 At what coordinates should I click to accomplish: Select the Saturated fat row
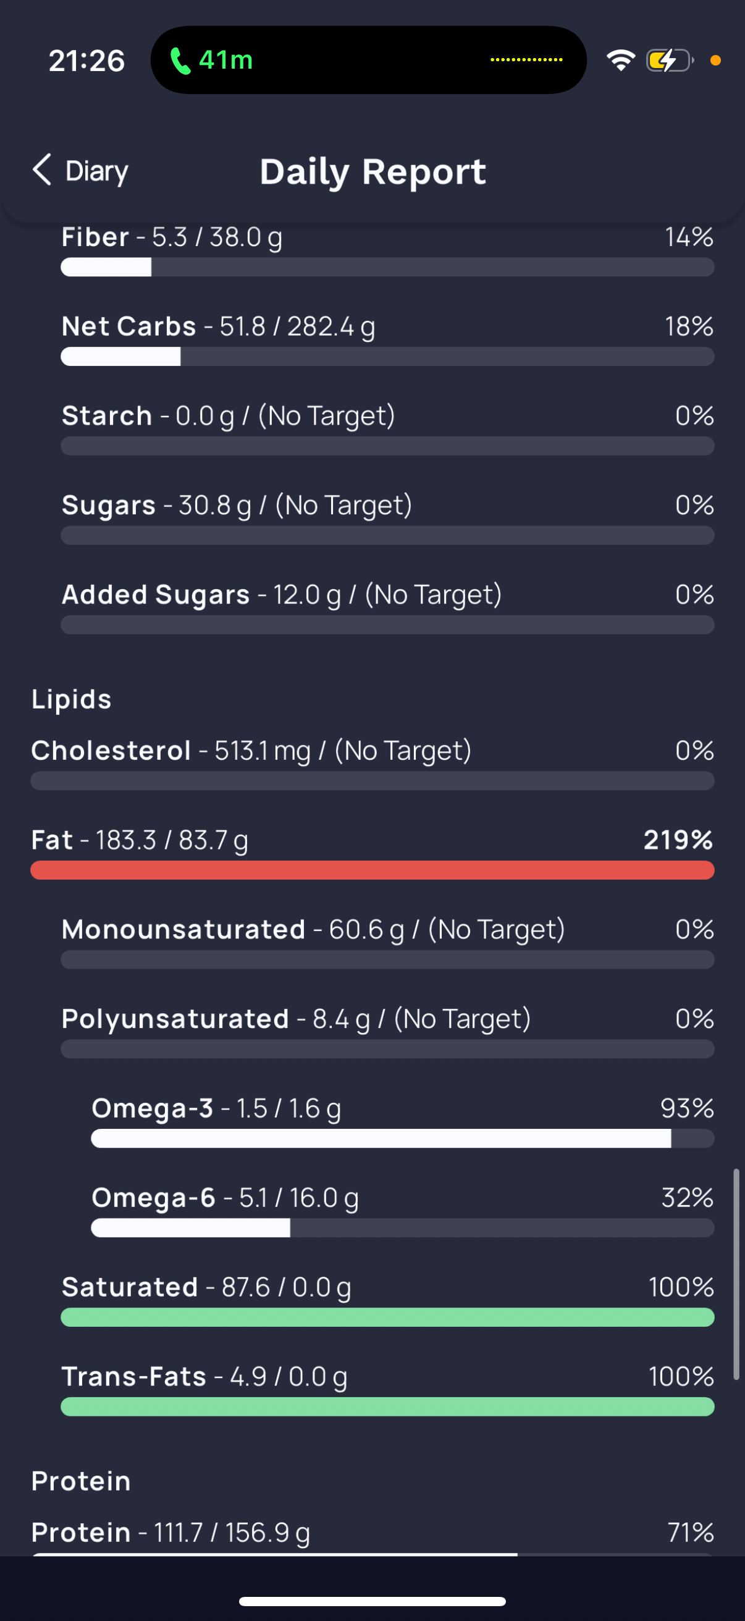point(387,1300)
